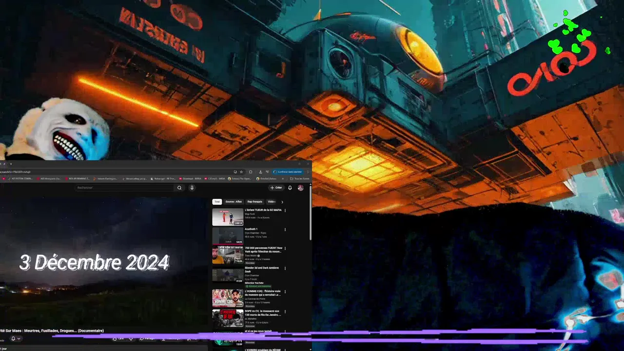Click the Créer button on YouTube
The width and height of the screenshot is (624, 351).
tap(276, 188)
